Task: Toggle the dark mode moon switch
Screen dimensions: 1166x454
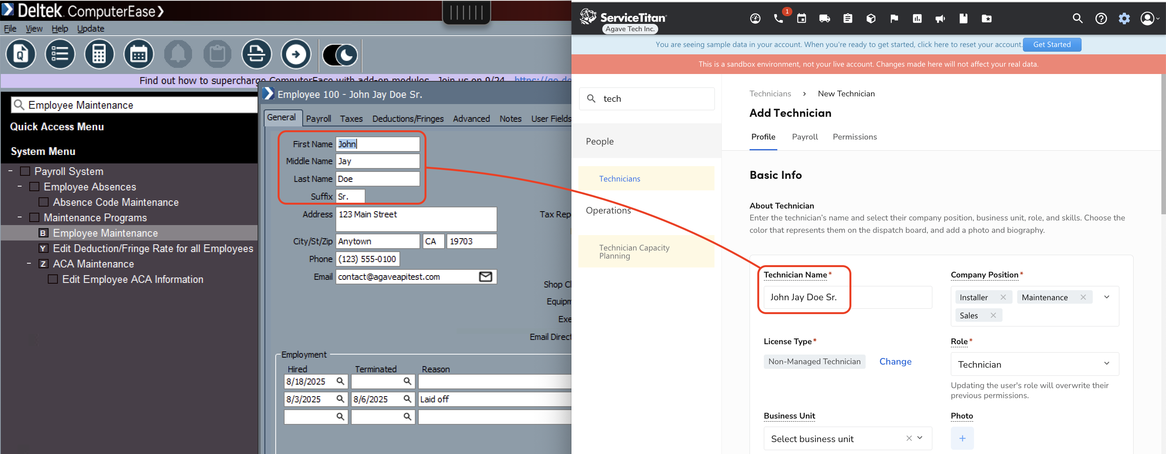Action: tap(340, 55)
